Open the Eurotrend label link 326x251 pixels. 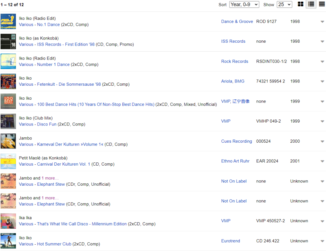(230, 241)
